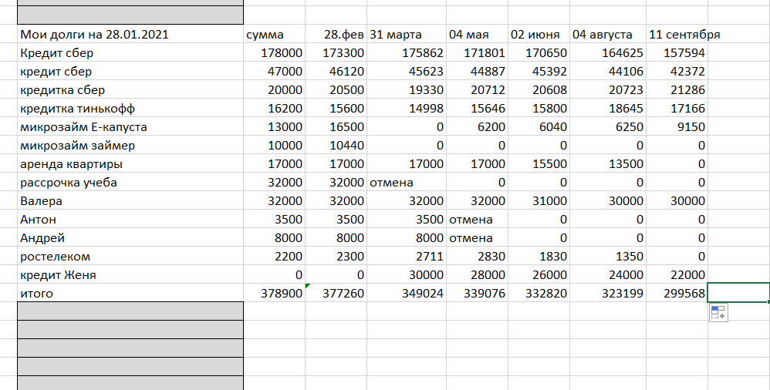Click the green-outlined active cell after 299568
Screen dimensions: 770x390
coord(738,293)
